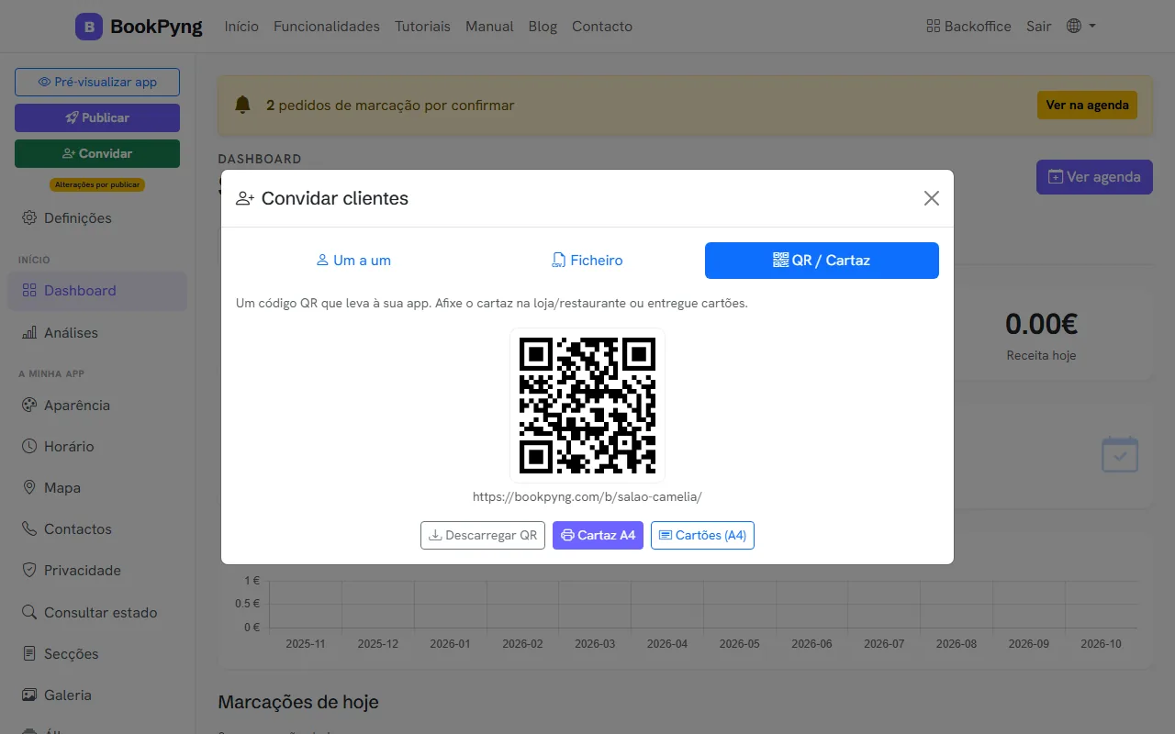
Task: Open Secções sidebar item
Action: [97, 654]
